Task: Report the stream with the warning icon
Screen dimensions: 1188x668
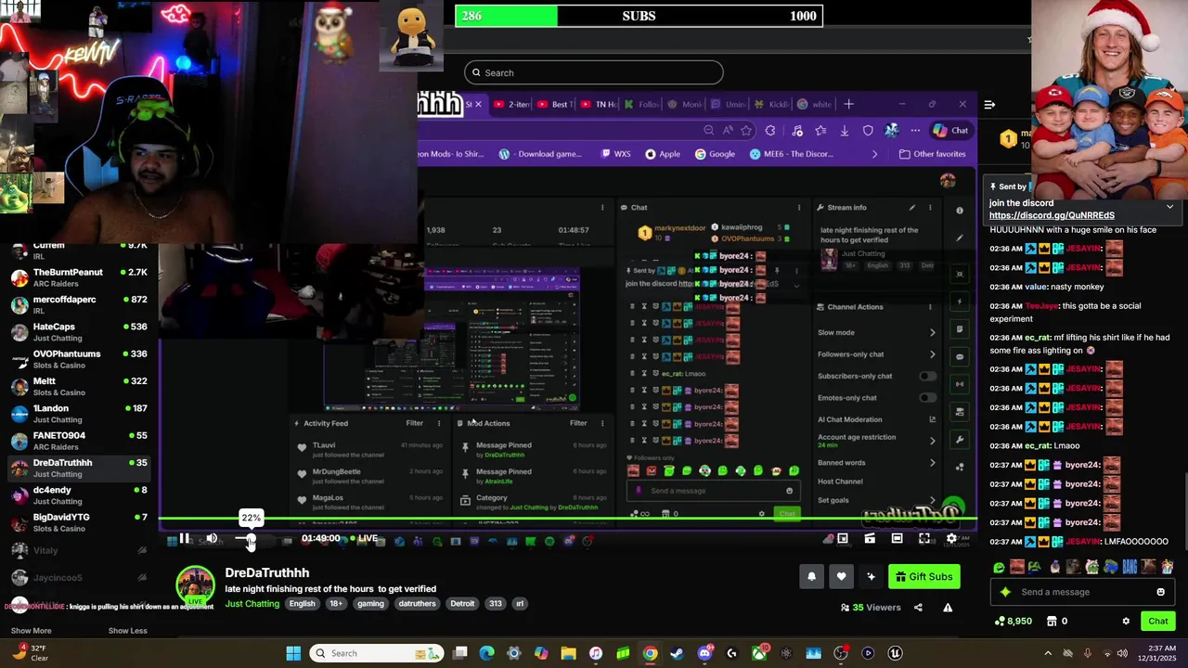Action: [948, 608]
